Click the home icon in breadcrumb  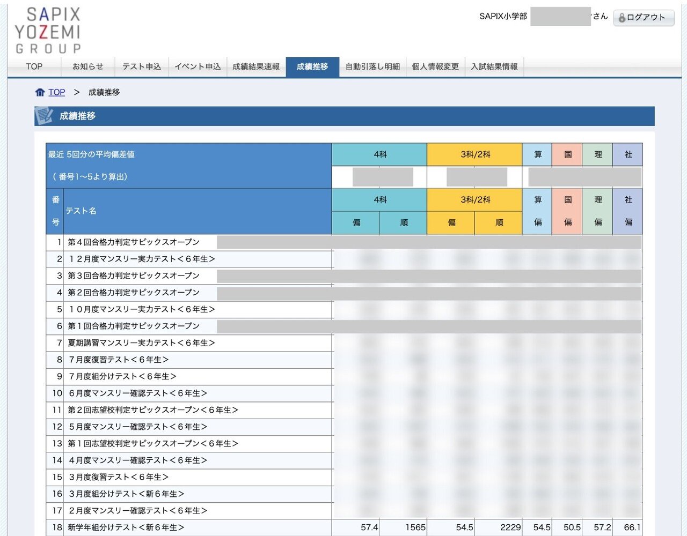(x=40, y=92)
